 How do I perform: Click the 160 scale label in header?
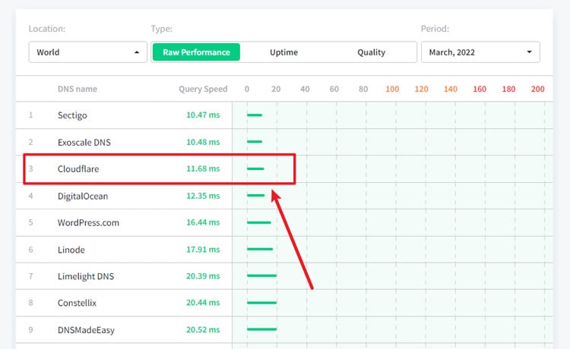pos(480,89)
